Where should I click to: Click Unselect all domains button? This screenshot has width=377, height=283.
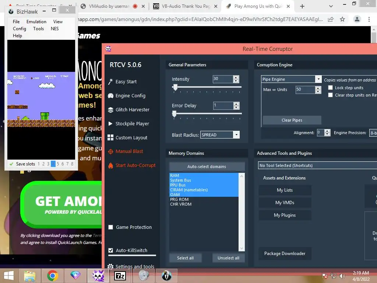(228, 258)
